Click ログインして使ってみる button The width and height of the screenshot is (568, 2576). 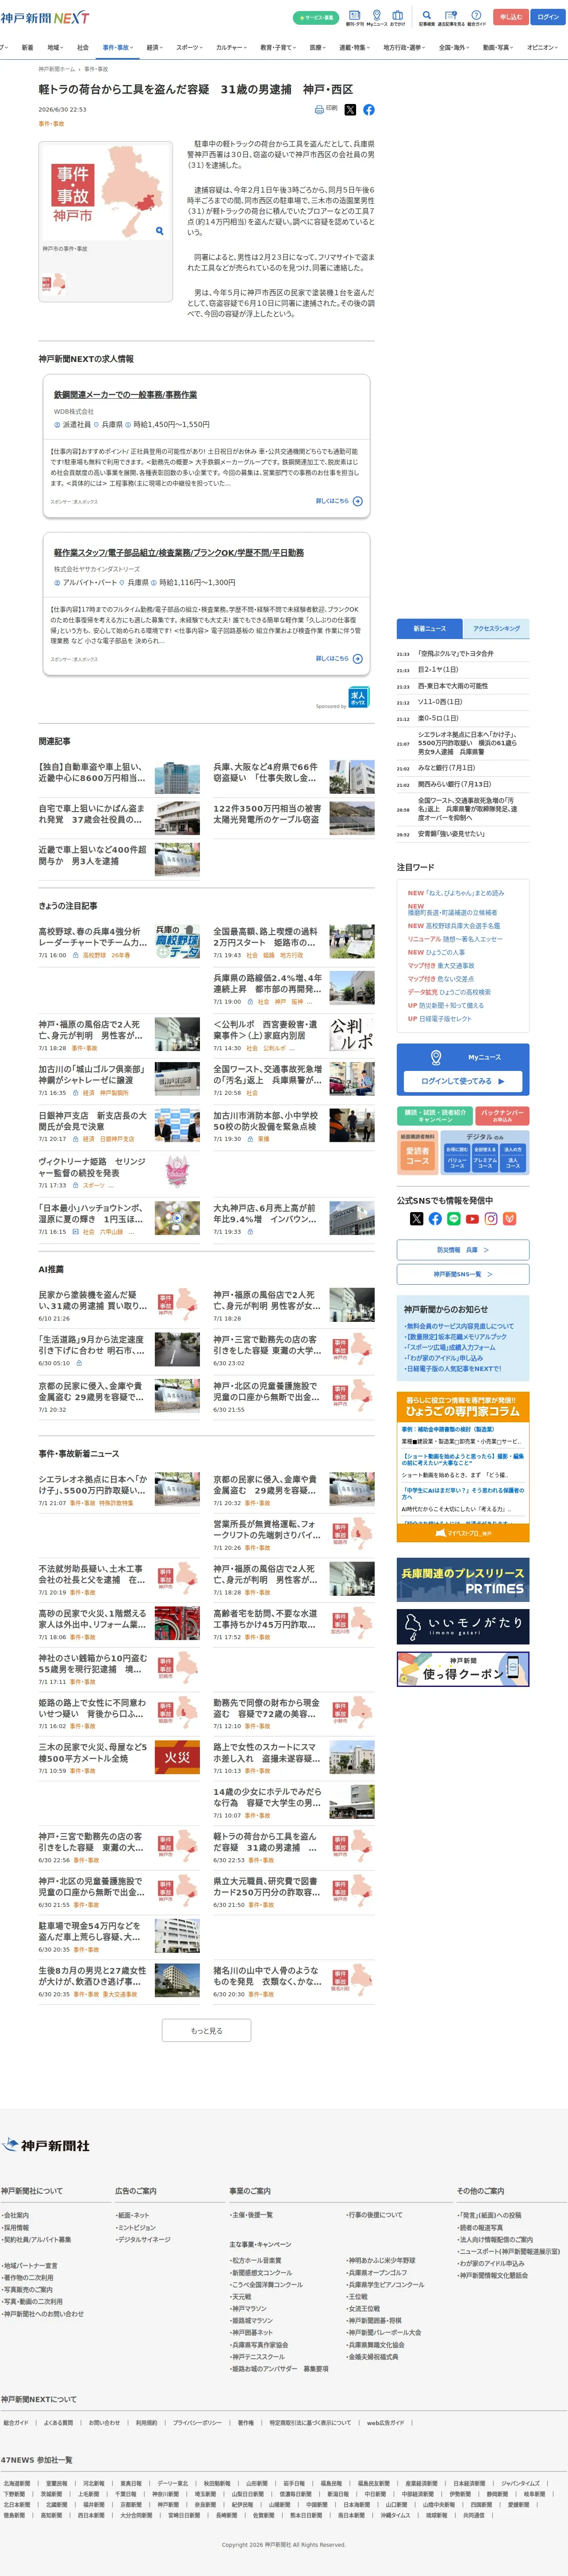click(463, 1081)
